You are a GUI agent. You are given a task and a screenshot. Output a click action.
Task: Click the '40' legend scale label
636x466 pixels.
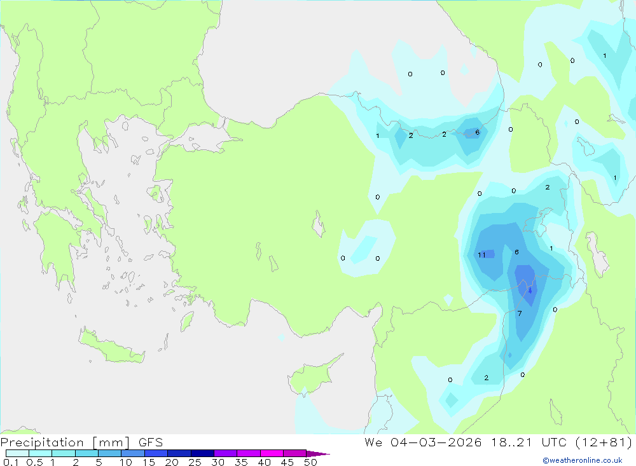coord(264,462)
